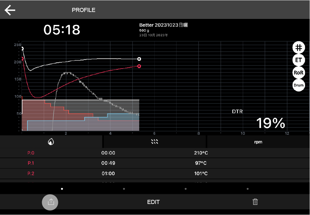Viewport: 310px width, 215px height.
Task: Toggle the RoR curve visibility
Action: click(x=298, y=73)
